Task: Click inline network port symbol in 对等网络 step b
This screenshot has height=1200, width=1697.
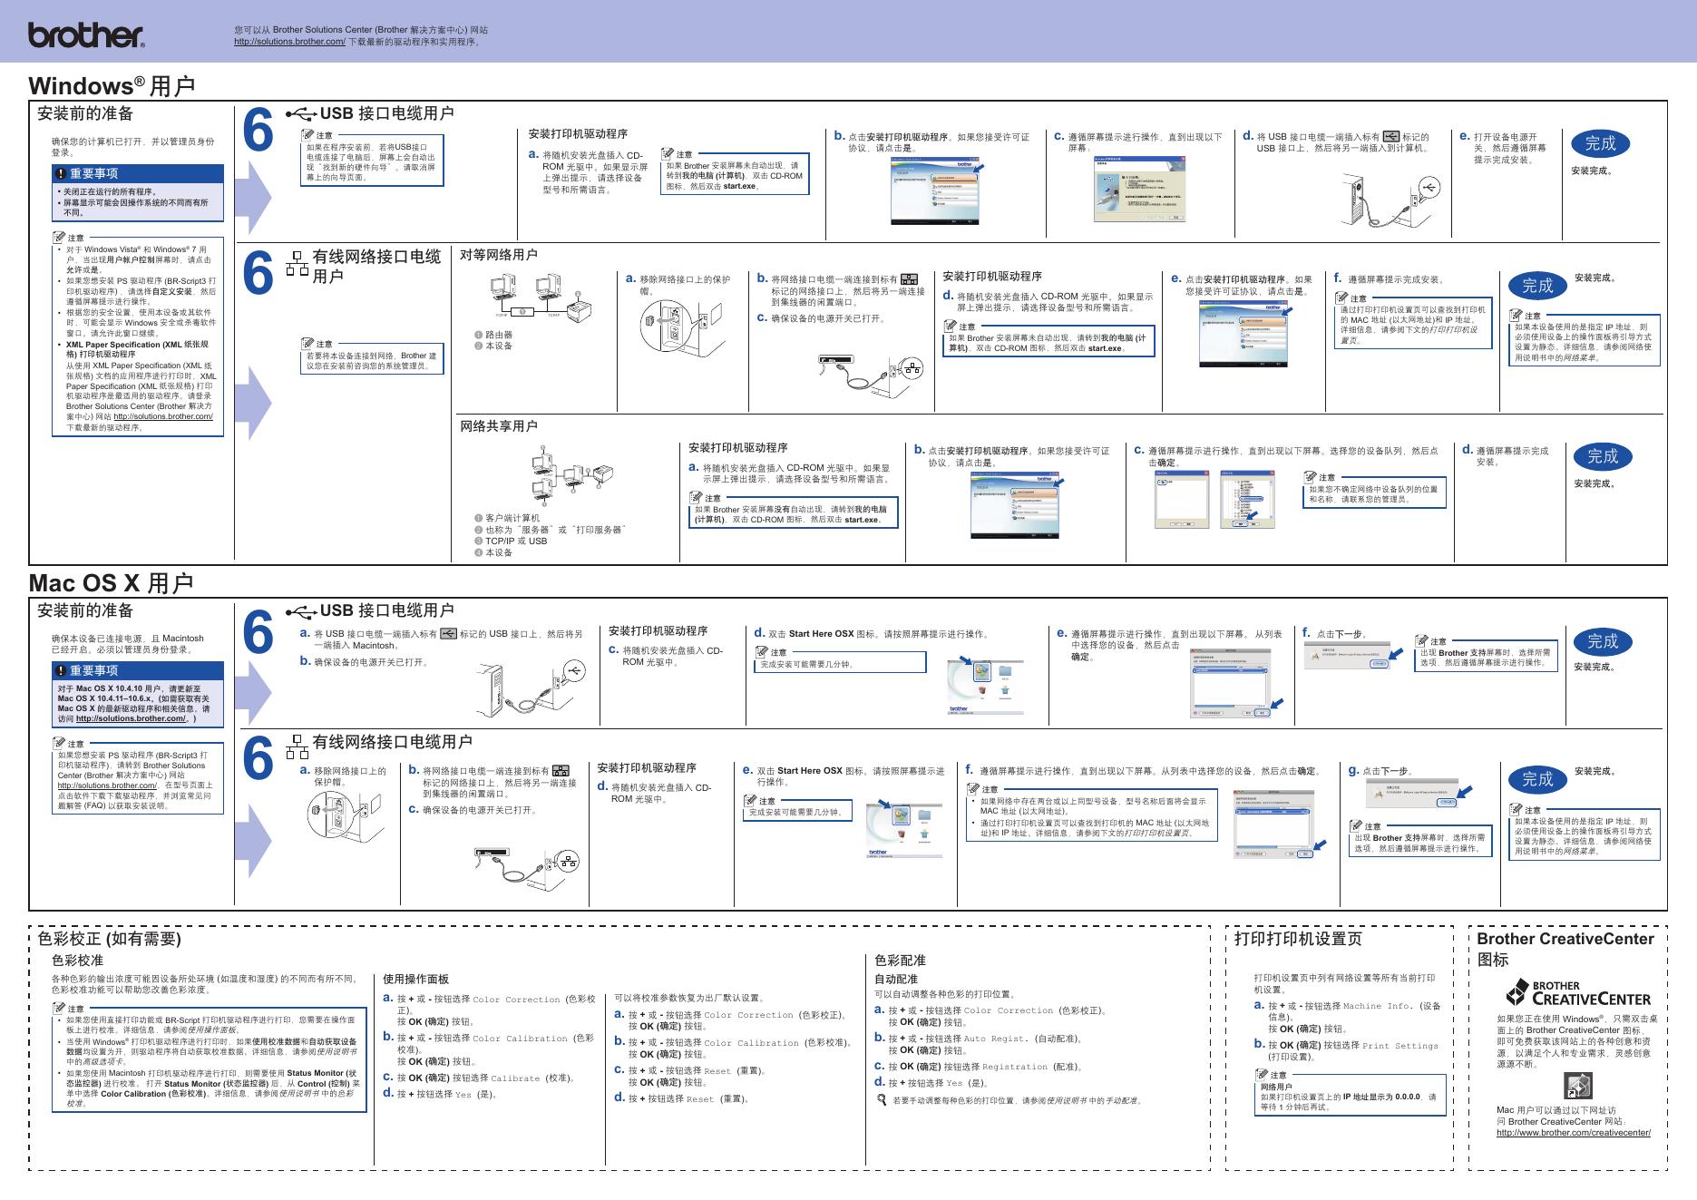Action: tap(910, 279)
